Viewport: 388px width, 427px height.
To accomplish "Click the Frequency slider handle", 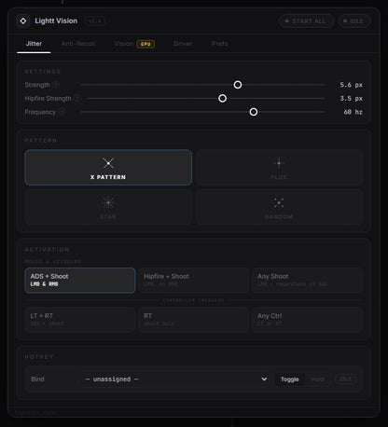I will pos(254,112).
